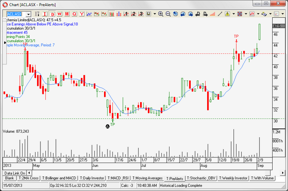The height and width of the screenshot is (191, 288).
Task: Switch to Quarterly (Q) period
Action: [74, 14]
